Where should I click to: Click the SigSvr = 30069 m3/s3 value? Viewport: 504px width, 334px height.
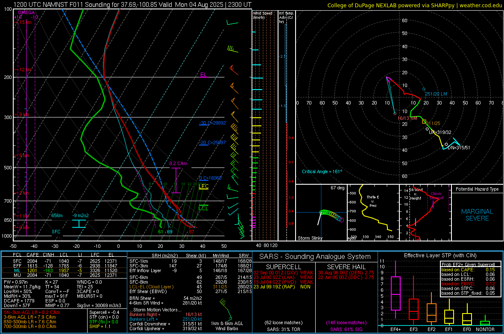point(99,305)
